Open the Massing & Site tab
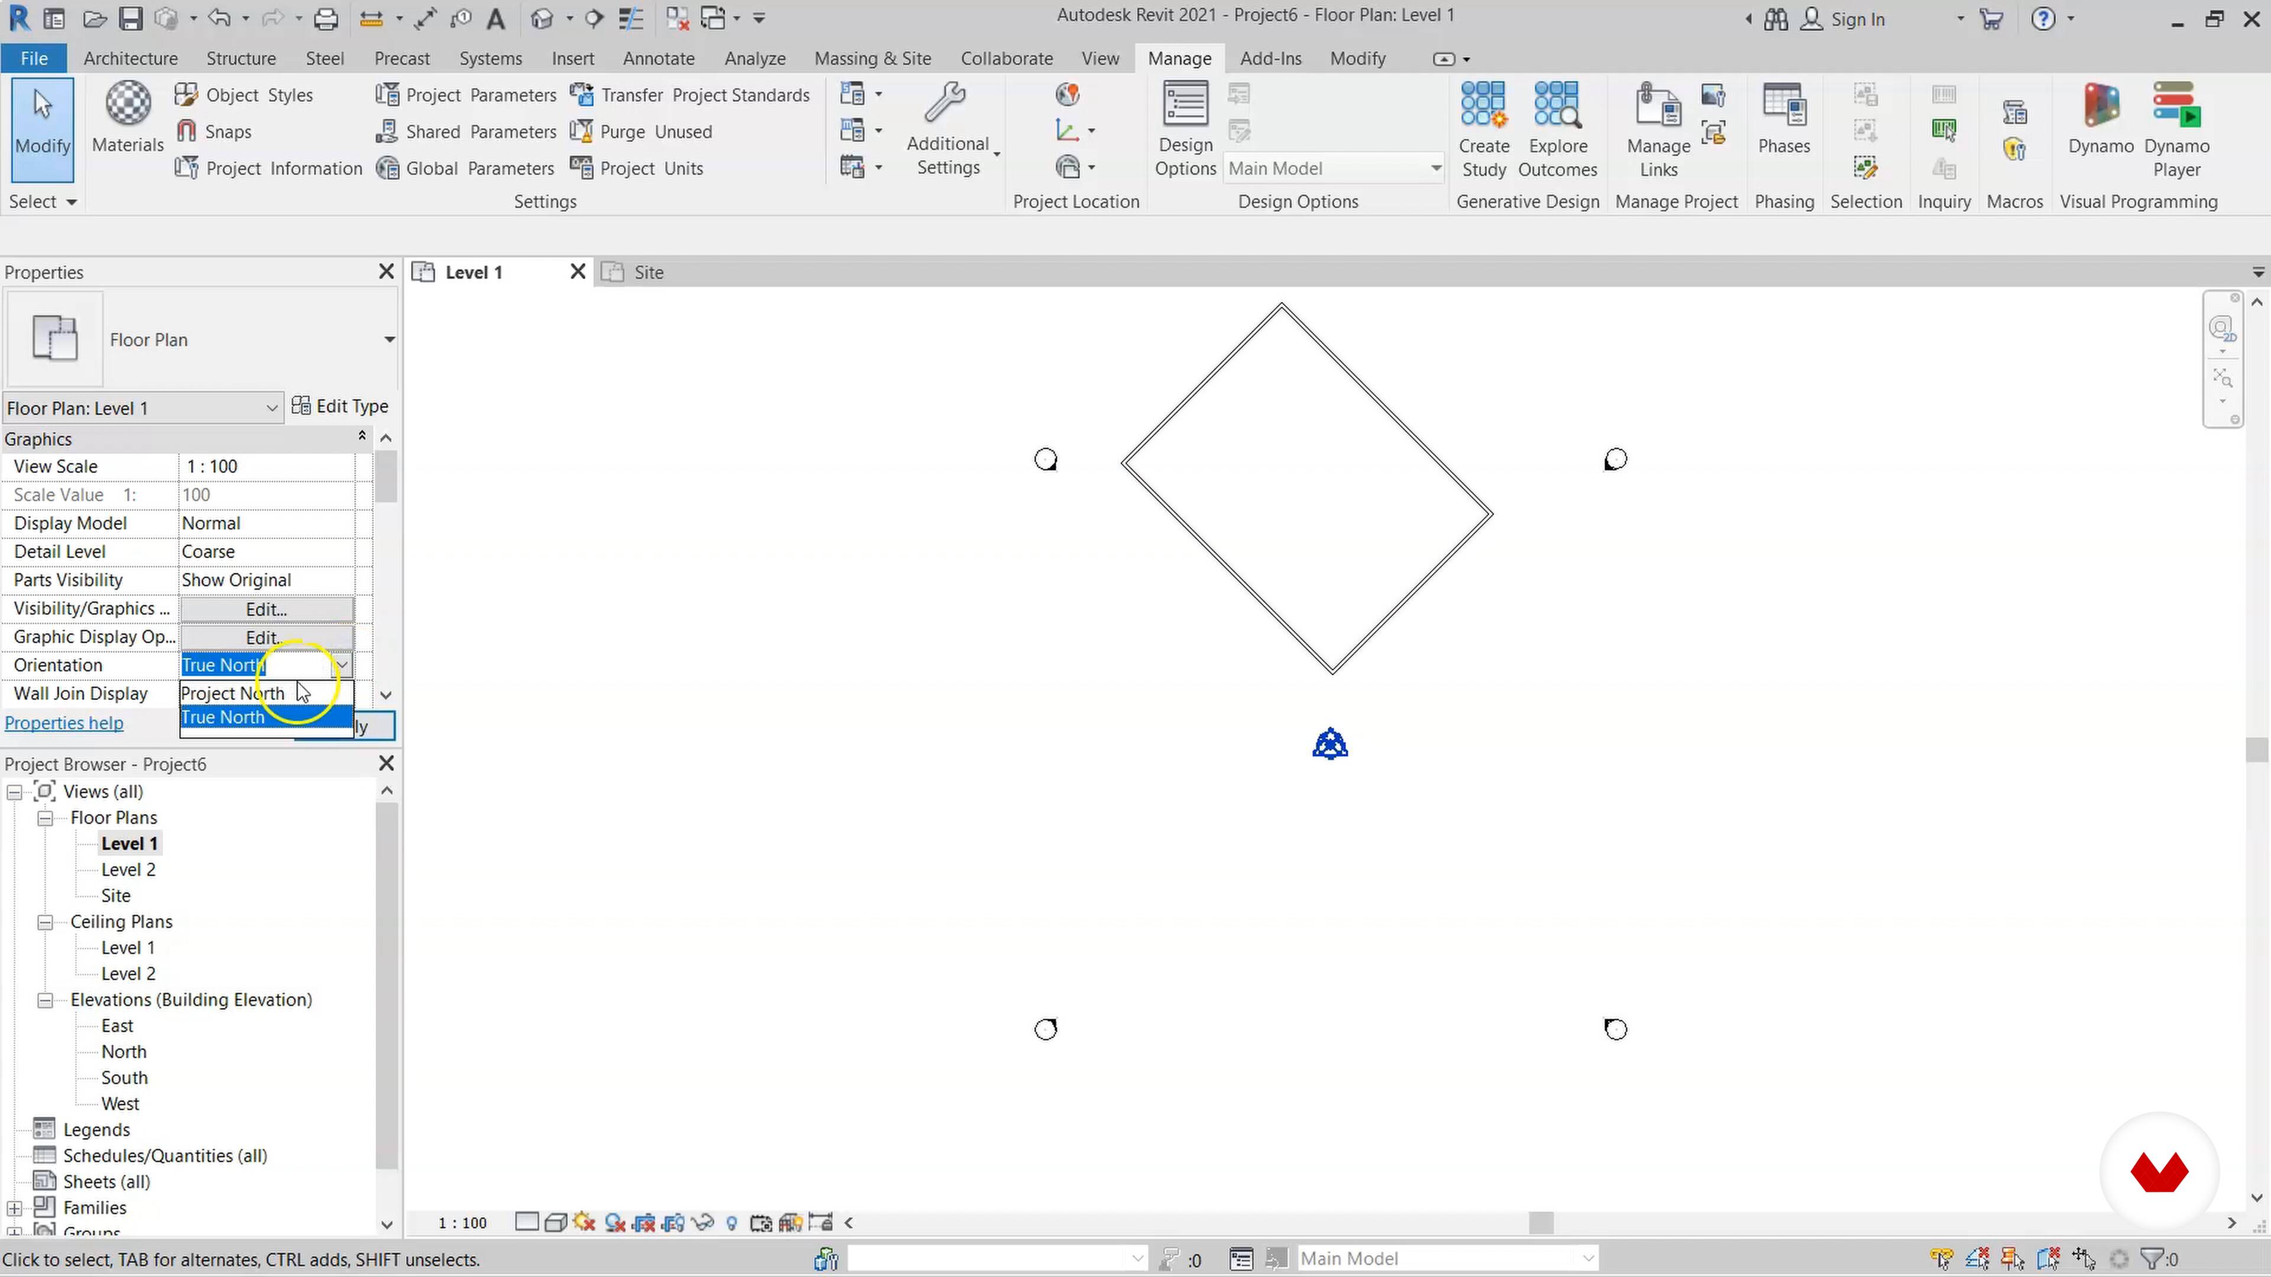 [x=873, y=58]
